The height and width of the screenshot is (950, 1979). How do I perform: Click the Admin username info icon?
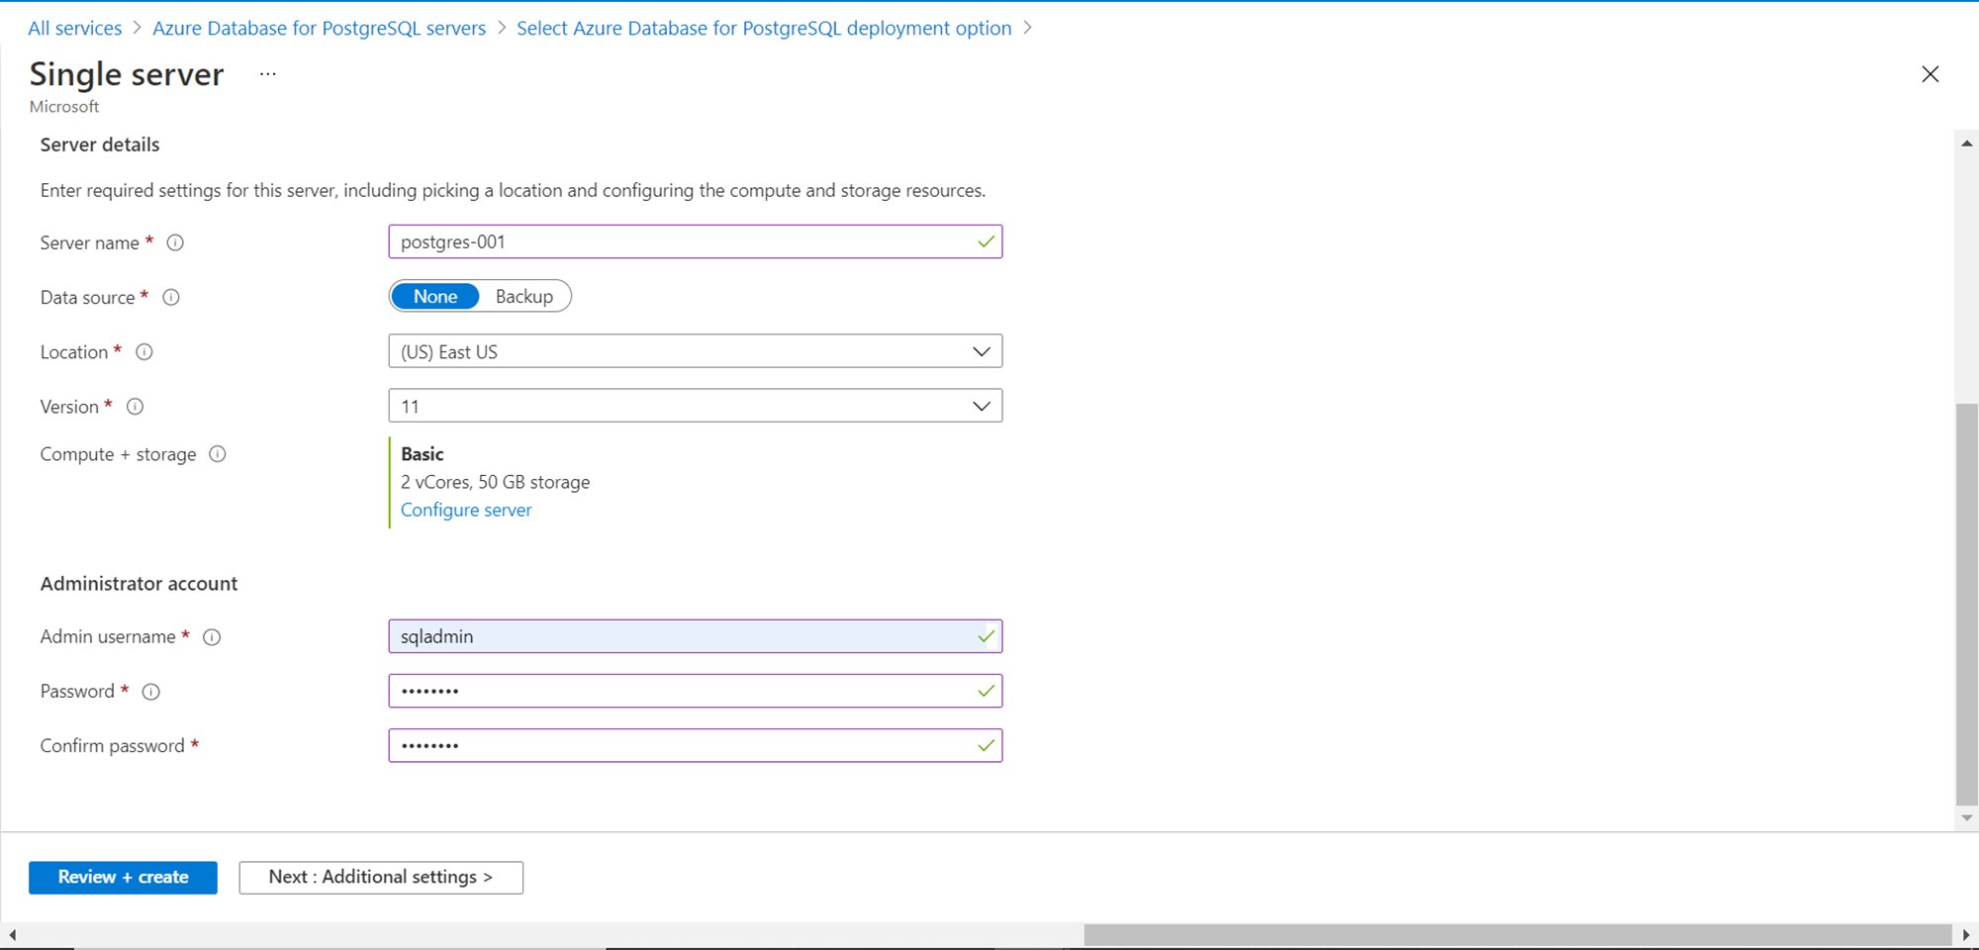point(212,637)
